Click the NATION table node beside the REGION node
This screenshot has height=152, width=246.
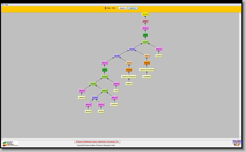[101, 112]
